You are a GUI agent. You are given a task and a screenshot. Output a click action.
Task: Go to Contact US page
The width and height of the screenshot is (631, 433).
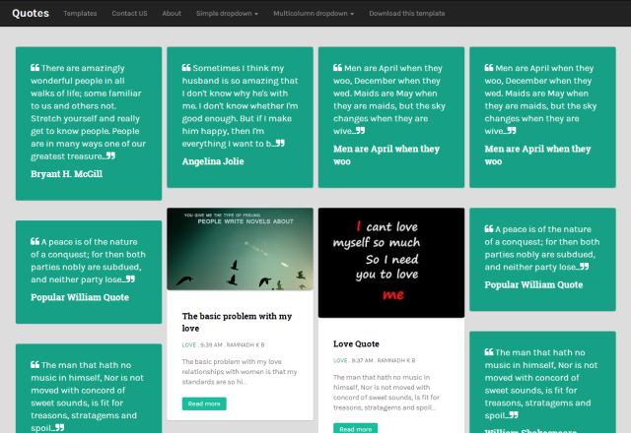click(x=129, y=13)
